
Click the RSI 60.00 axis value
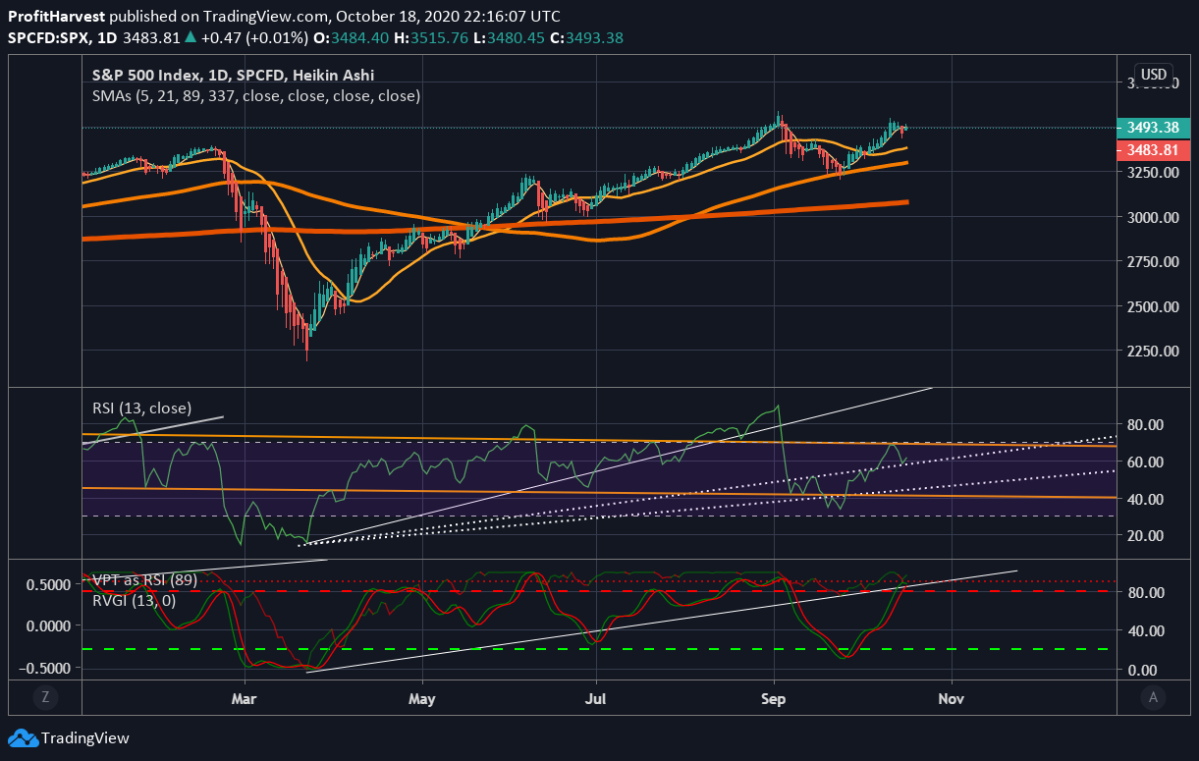(1146, 462)
